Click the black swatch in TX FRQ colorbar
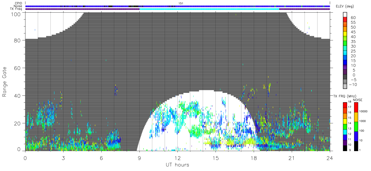 [x=345, y=148]
